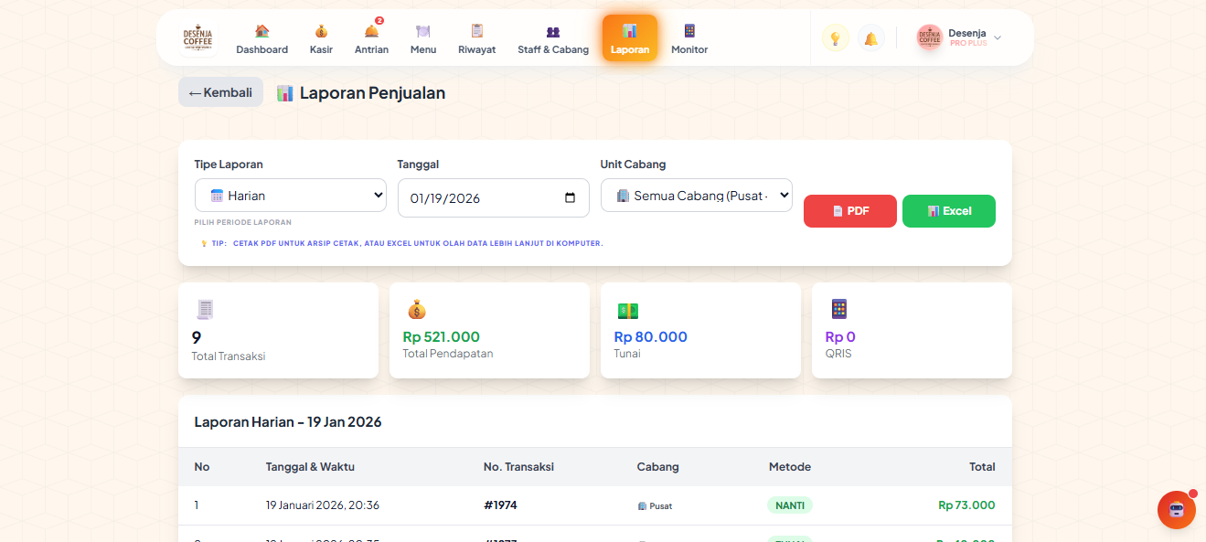This screenshot has width=1206, height=542.
Task: Open the Monitor device icon
Action: pos(689,31)
